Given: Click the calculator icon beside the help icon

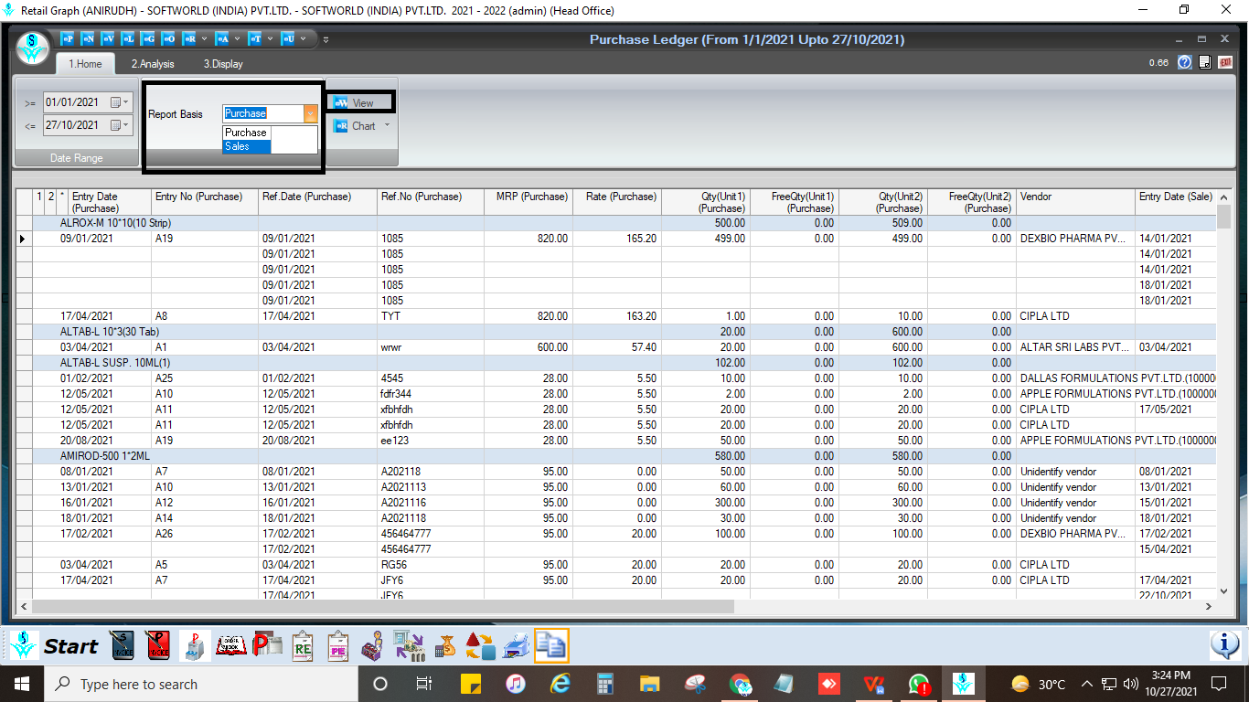Looking at the screenshot, I should tap(1204, 62).
